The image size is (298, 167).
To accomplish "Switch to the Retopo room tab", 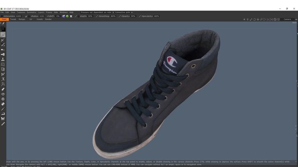I will [x=22, y=19].
